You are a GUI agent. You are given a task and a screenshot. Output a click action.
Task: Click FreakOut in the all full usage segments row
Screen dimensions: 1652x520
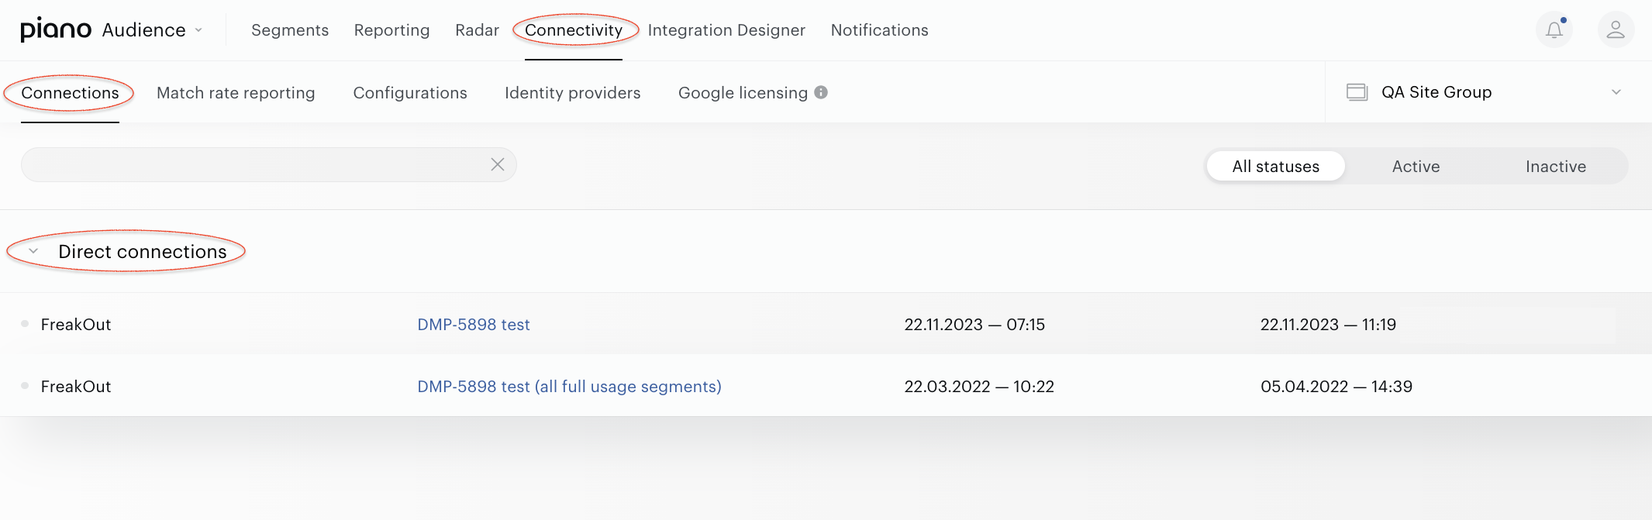point(76,387)
